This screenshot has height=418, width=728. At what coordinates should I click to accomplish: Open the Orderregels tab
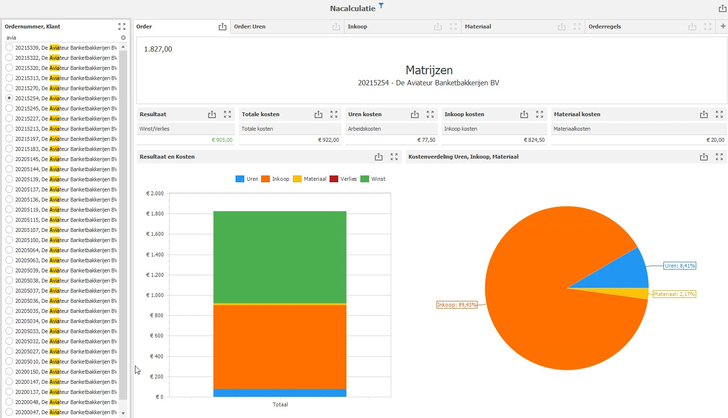pyautogui.click(x=605, y=27)
